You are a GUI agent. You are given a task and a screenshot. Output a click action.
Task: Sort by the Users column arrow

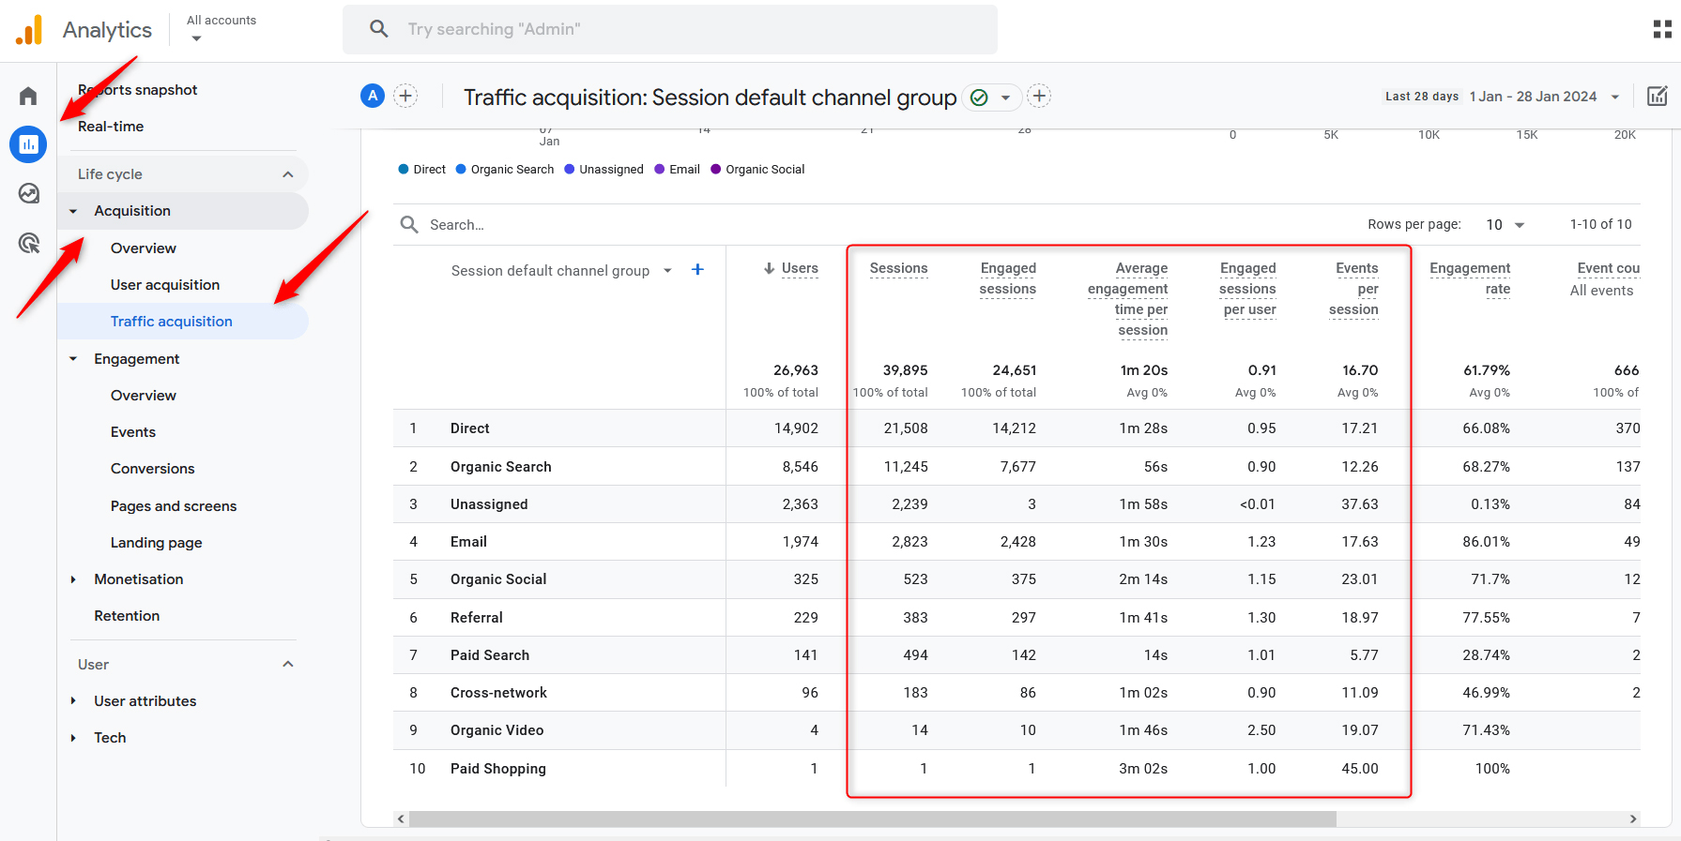point(770,268)
